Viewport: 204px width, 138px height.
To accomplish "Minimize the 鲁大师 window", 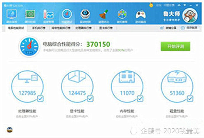I will click(x=191, y=5).
